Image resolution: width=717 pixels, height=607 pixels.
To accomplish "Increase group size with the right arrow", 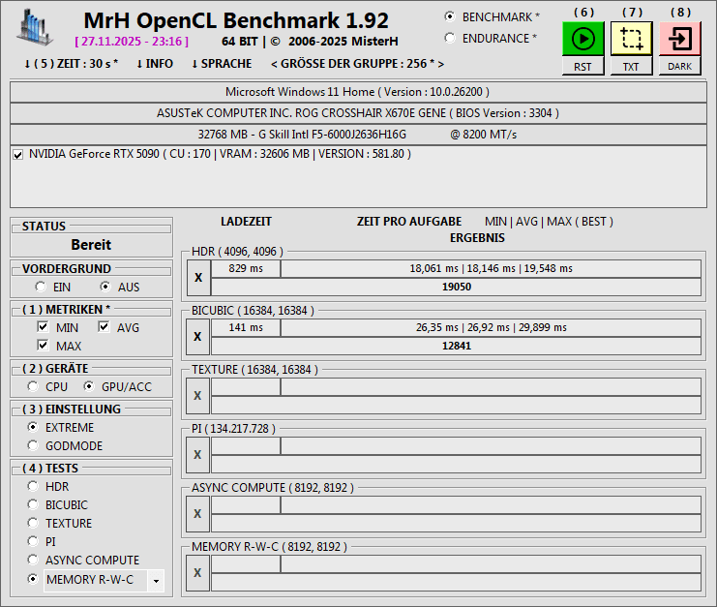I will click(441, 64).
